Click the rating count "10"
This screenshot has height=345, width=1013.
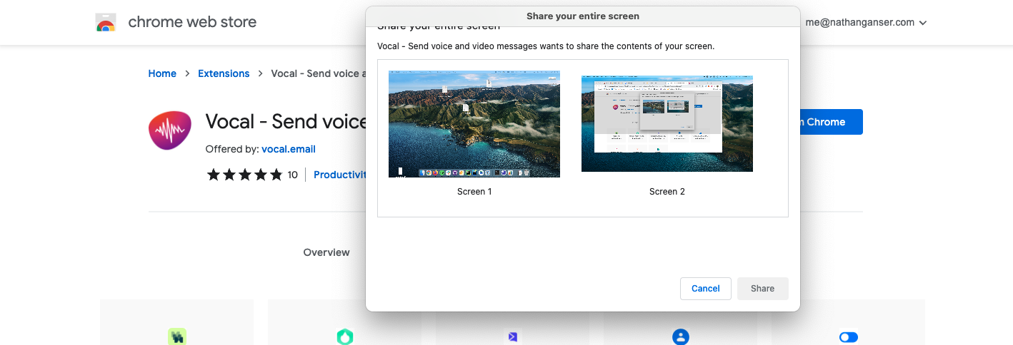pos(293,175)
